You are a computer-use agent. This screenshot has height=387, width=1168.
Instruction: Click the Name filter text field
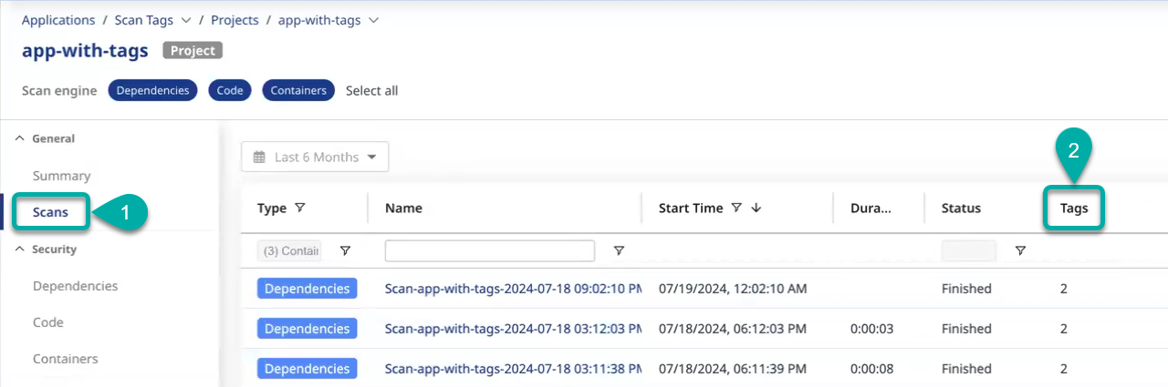click(489, 251)
